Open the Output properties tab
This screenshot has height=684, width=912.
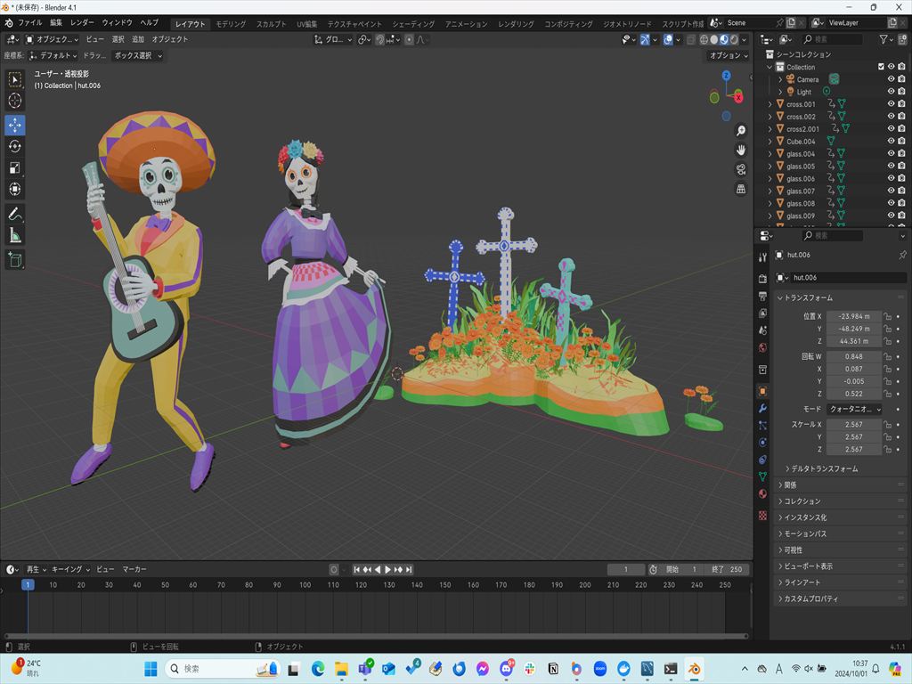tap(762, 296)
